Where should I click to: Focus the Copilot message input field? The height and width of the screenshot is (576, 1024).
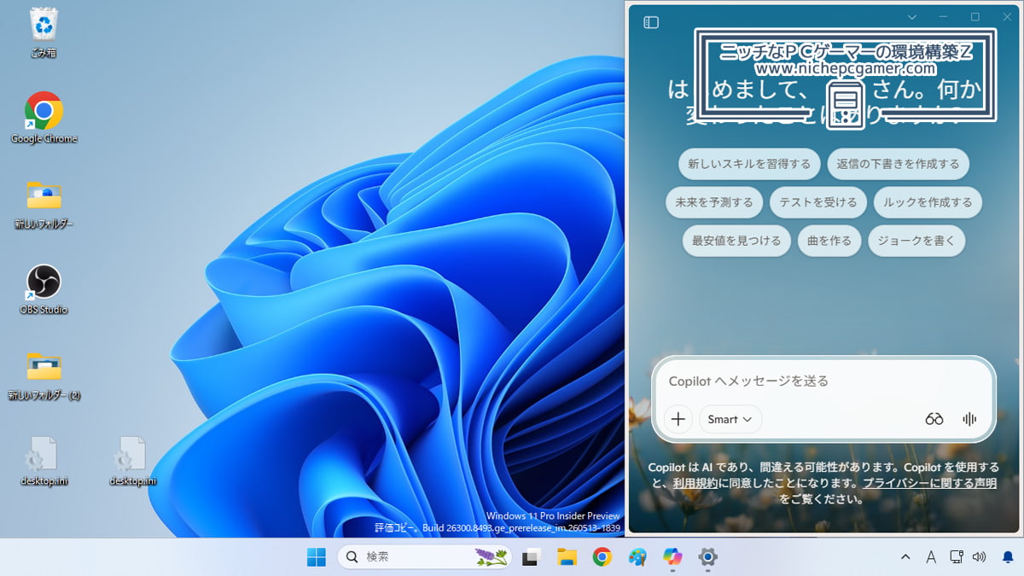tap(823, 381)
